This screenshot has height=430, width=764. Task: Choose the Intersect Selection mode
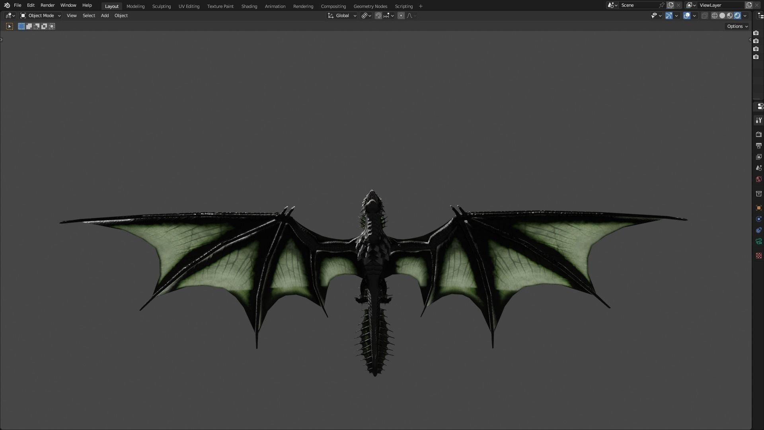point(52,26)
